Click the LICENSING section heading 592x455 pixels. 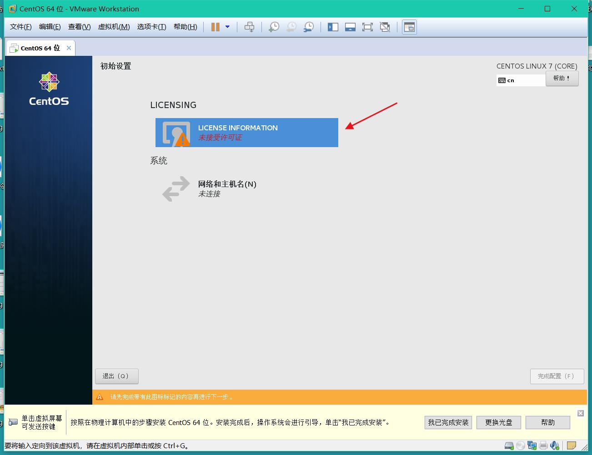(173, 105)
